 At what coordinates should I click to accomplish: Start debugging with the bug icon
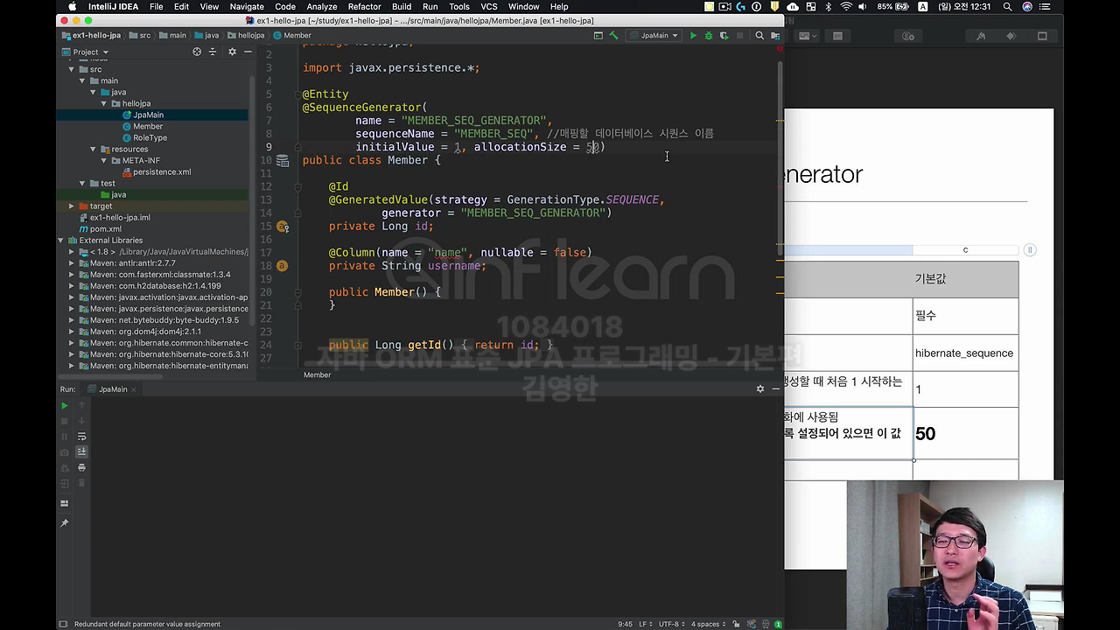[x=709, y=36]
